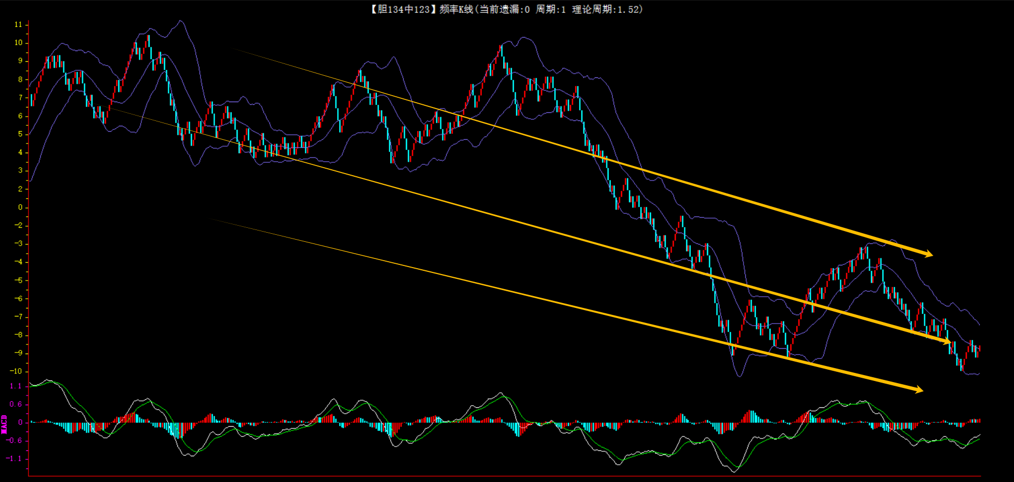Screen dimensions: 1014x482
Task: Click the 当前遗漏:0 value in the title
Action: point(504,9)
